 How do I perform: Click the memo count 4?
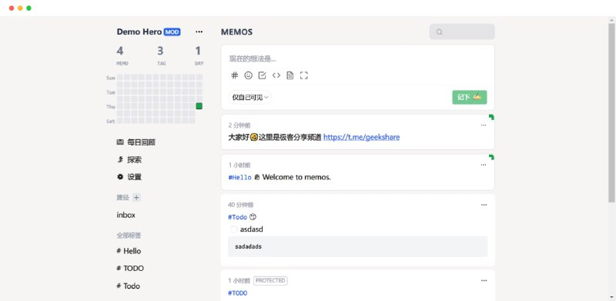click(120, 51)
